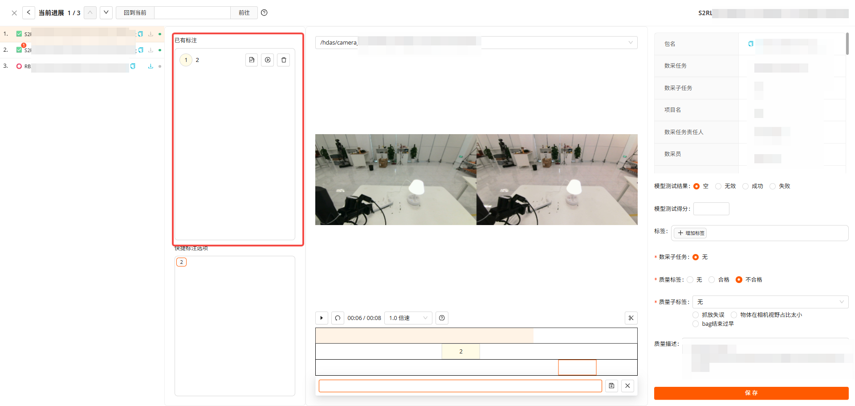The image size is (855, 406).
Task: Click the help icon beside the speed dropdown
Action: 442,318
